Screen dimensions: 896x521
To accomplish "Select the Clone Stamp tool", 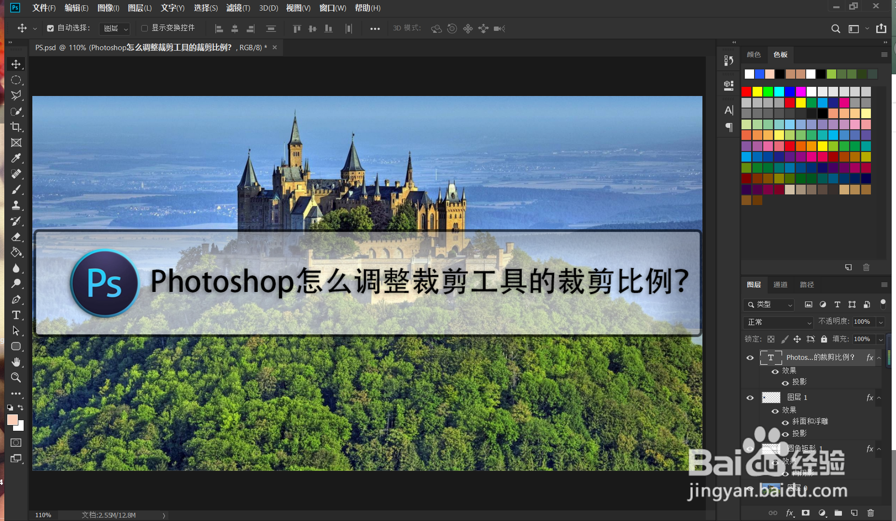I will (16, 205).
